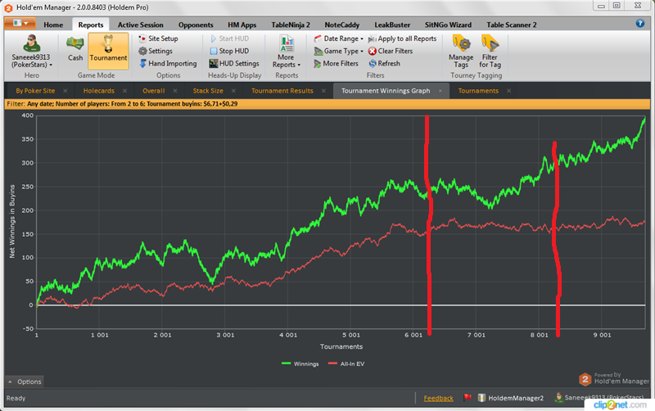Viewport: 655px width, 411px height.
Task: Select the Cash game mode icon
Action: pos(75,49)
